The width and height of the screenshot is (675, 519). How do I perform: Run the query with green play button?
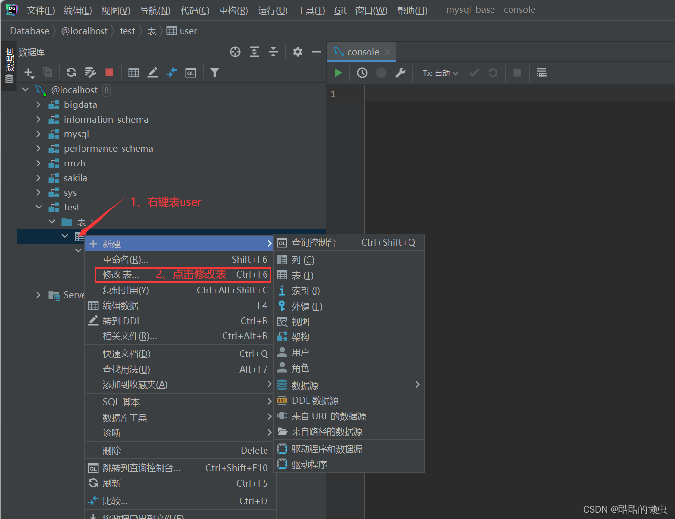coord(338,73)
